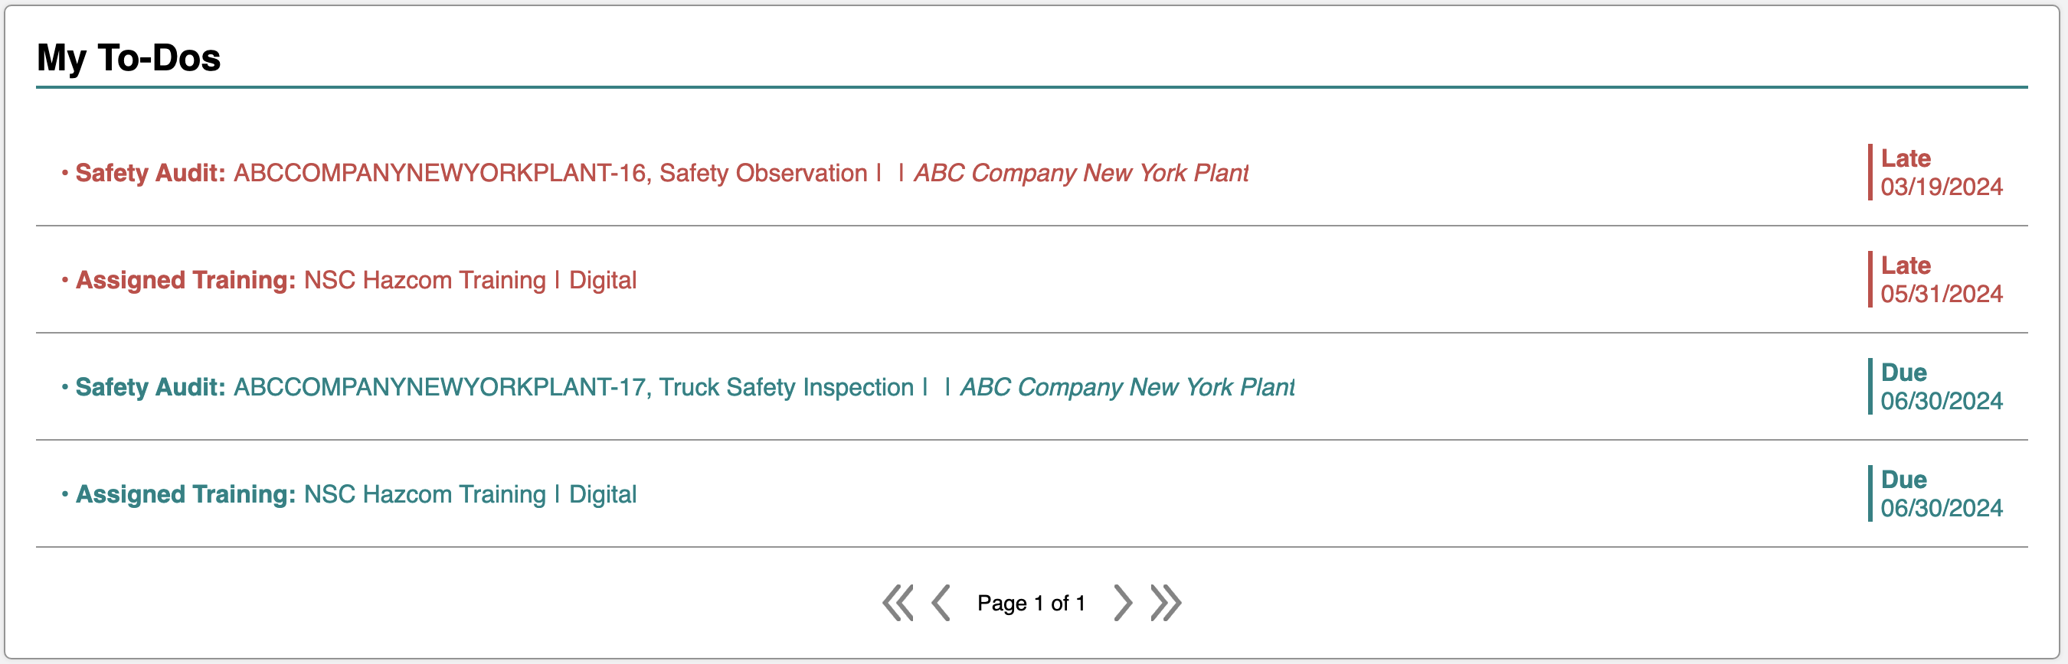Click the next page chevron

[1123, 603]
